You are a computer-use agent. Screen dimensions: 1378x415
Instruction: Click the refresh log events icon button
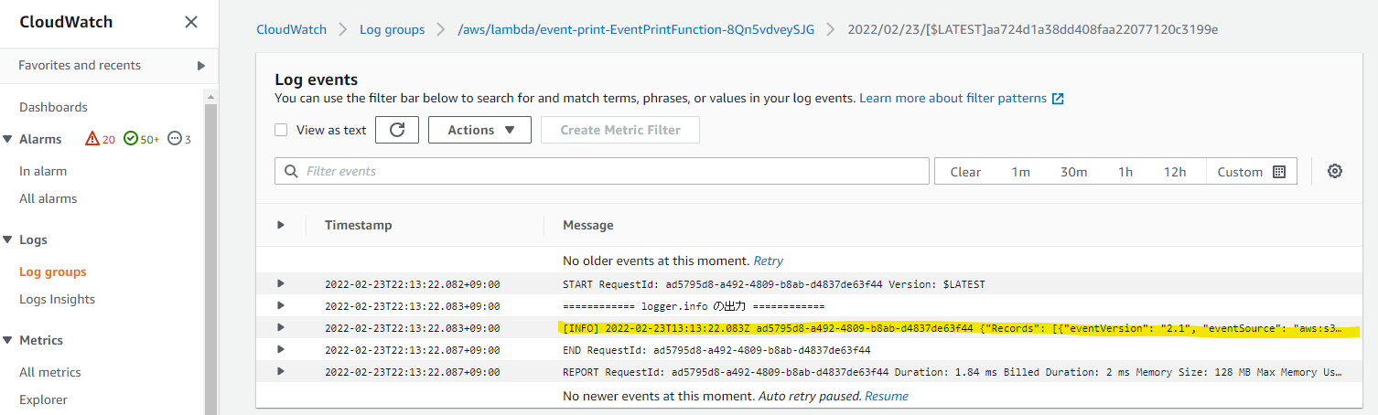[397, 130]
